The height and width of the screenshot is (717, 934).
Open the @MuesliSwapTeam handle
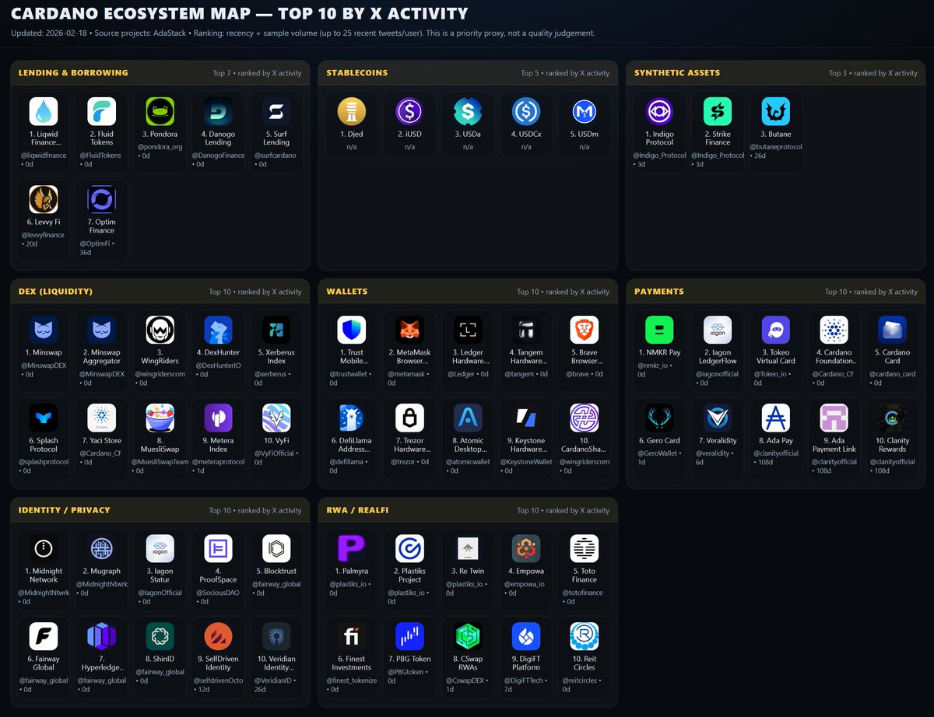[x=160, y=462]
